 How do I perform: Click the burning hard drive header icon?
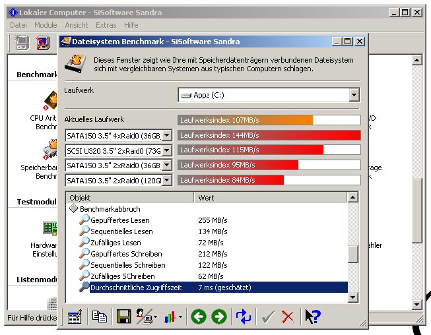pos(75,64)
